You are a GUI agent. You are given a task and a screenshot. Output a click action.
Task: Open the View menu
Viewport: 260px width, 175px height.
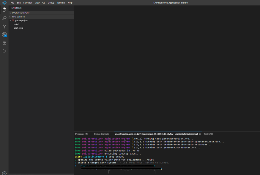pos(37,3)
